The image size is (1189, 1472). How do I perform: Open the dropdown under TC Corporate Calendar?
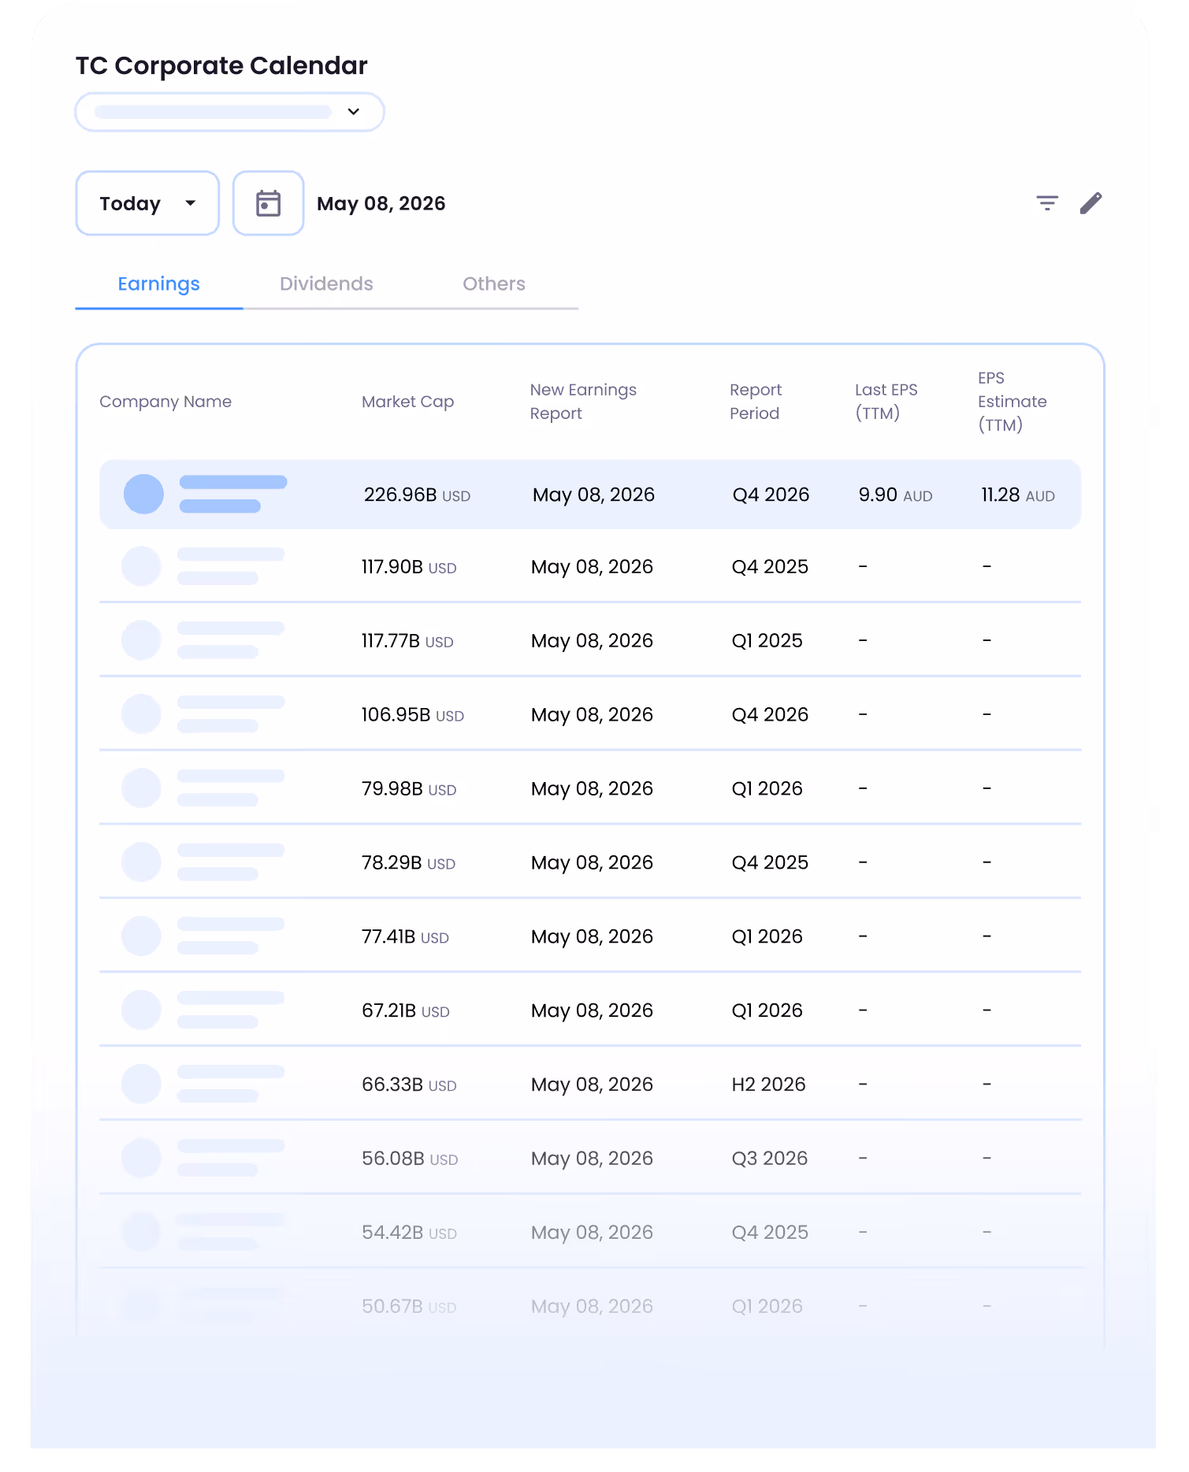coord(229,112)
